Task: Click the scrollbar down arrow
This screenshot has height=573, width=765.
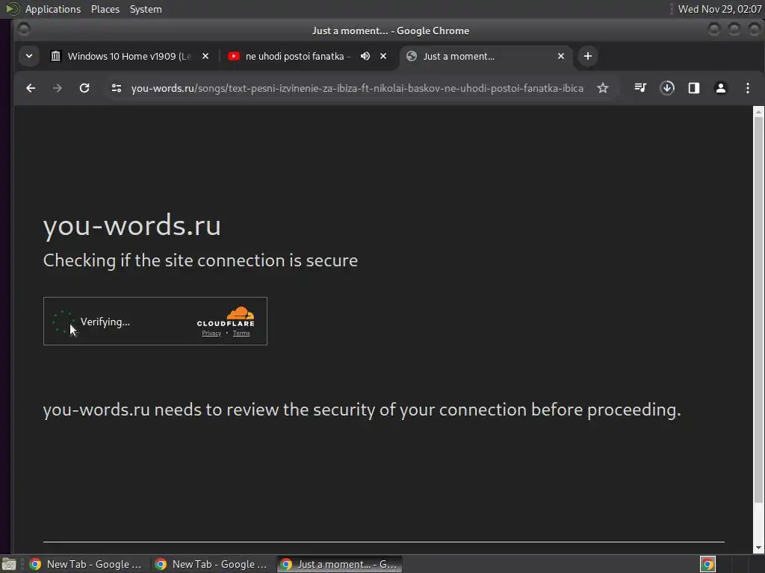Action: click(x=758, y=548)
